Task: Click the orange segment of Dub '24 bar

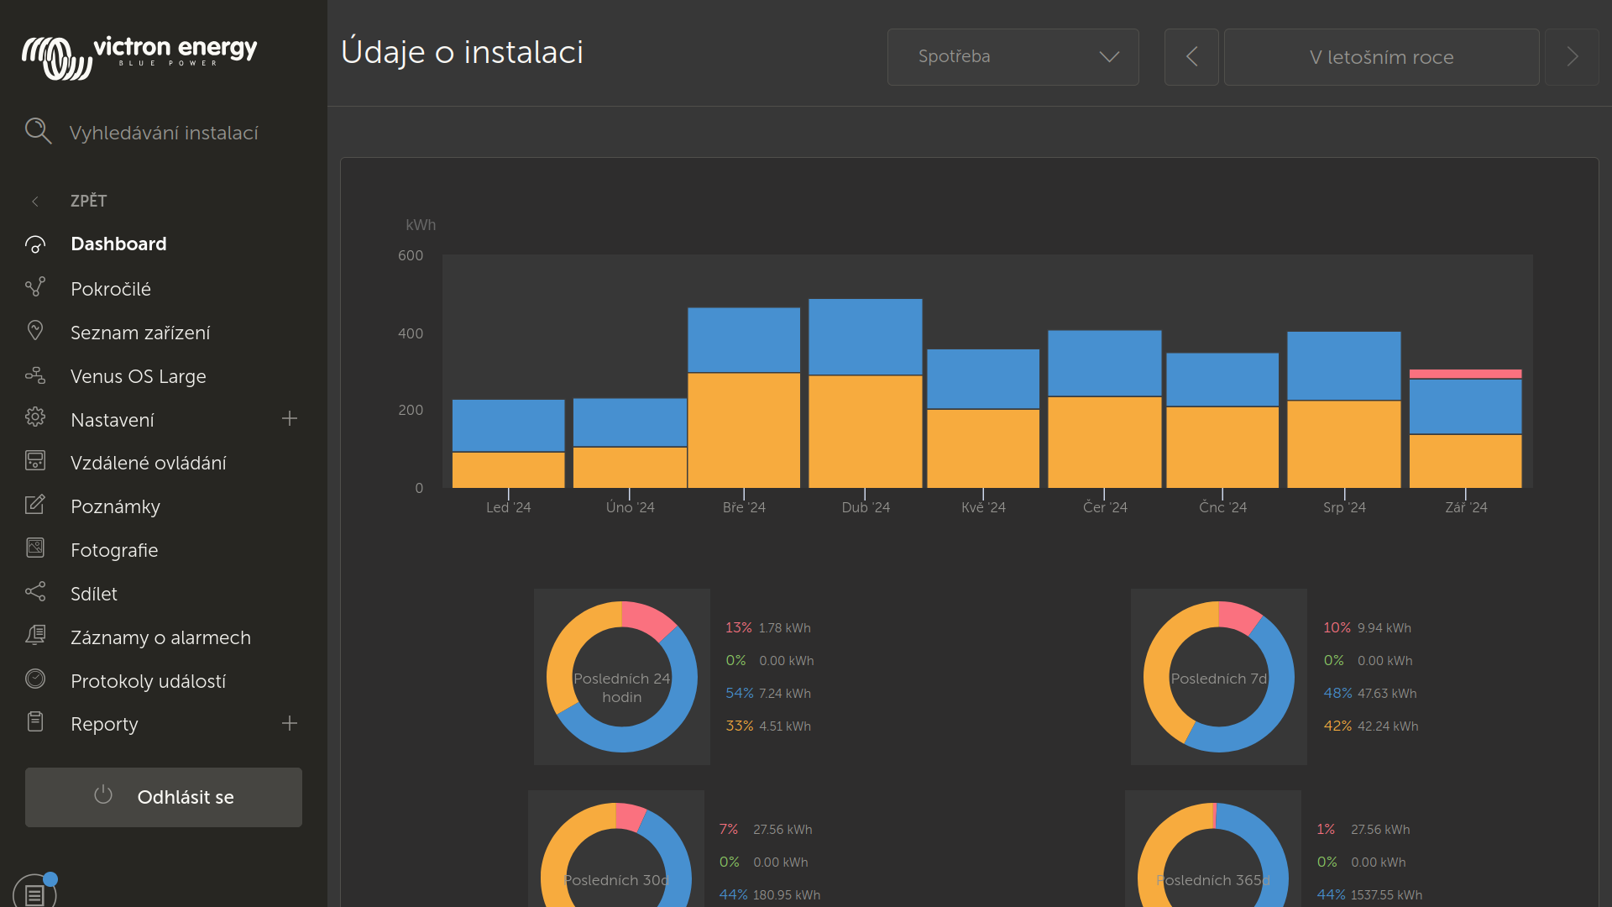Action: click(865, 432)
